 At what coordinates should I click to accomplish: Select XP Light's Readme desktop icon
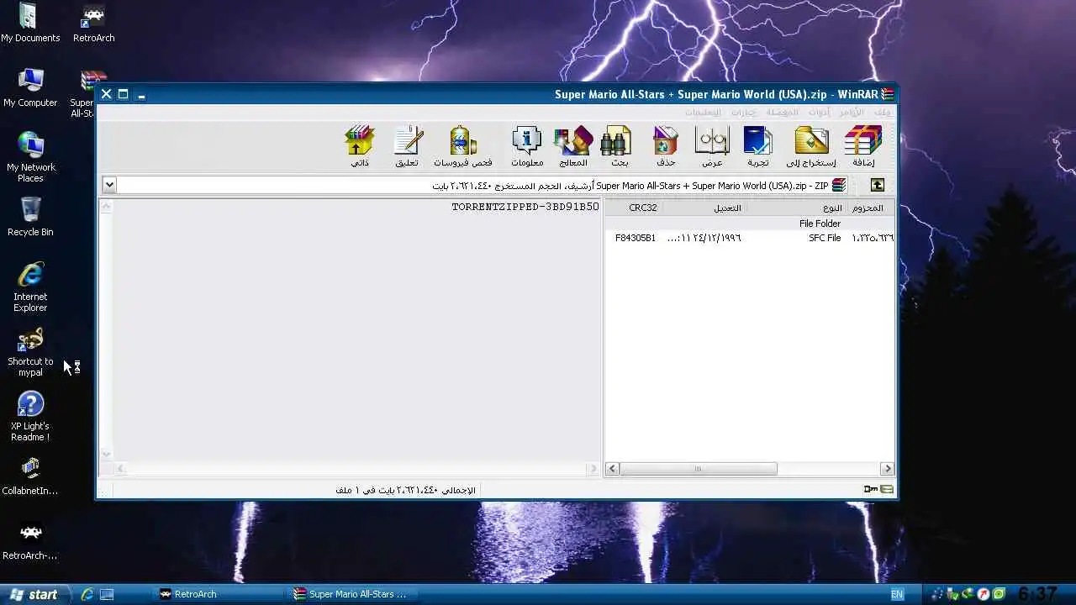click(30, 417)
